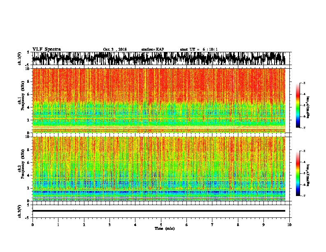The height and width of the screenshot is (252, 326).
Task: Click the ch.1 frequency tick "2"
Action: tap(29, 120)
